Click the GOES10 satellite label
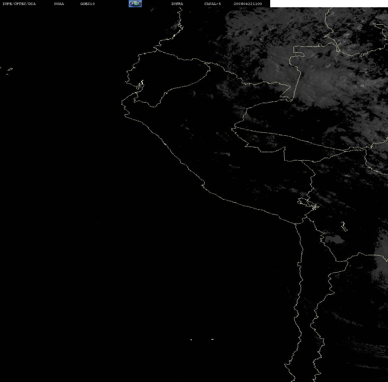The width and height of the screenshot is (388, 382). pyautogui.click(x=88, y=4)
